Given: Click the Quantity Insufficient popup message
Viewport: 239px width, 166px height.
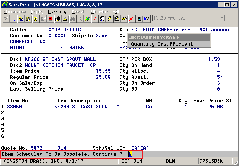Looking at the screenshot, I should click(162, 44).
